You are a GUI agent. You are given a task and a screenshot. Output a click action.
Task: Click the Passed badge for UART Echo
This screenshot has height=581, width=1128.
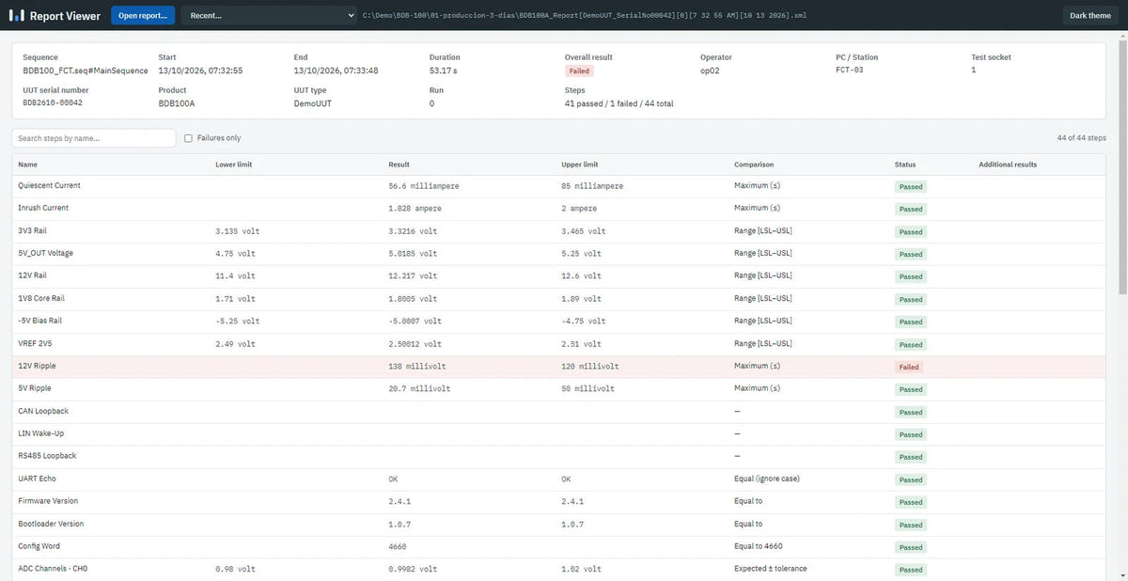tap(911, 479)
